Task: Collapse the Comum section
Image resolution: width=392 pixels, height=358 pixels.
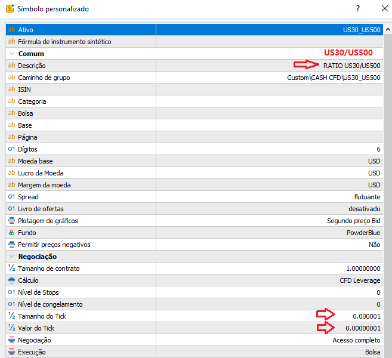Action: click(x=11, y=54)
